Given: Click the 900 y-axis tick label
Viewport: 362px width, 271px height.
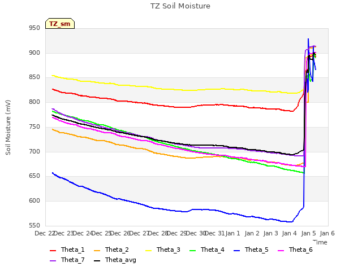Looking at the screenshot, I should point(35,53).
